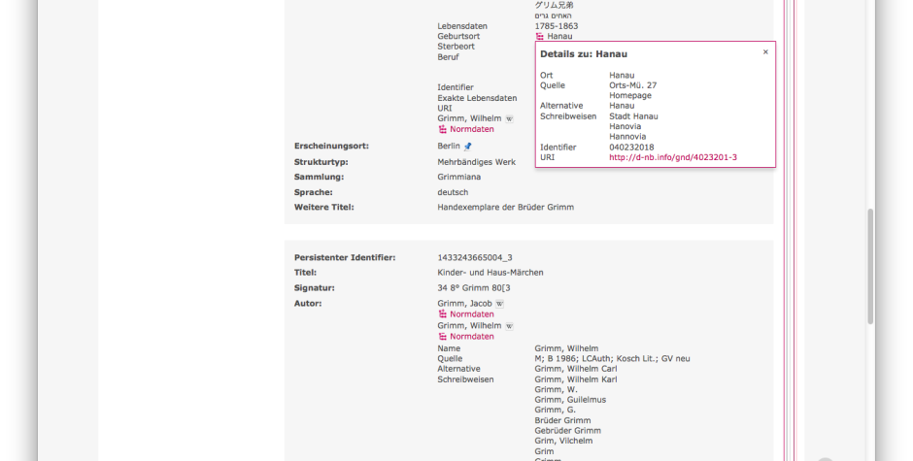Click the authority data icon beside Hanau
913x461 pixels.
pos(540,36)
